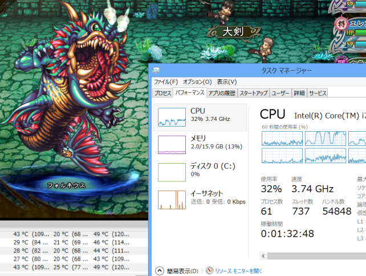
Task: Click the handle count value 54848
Action: [337, 212]
